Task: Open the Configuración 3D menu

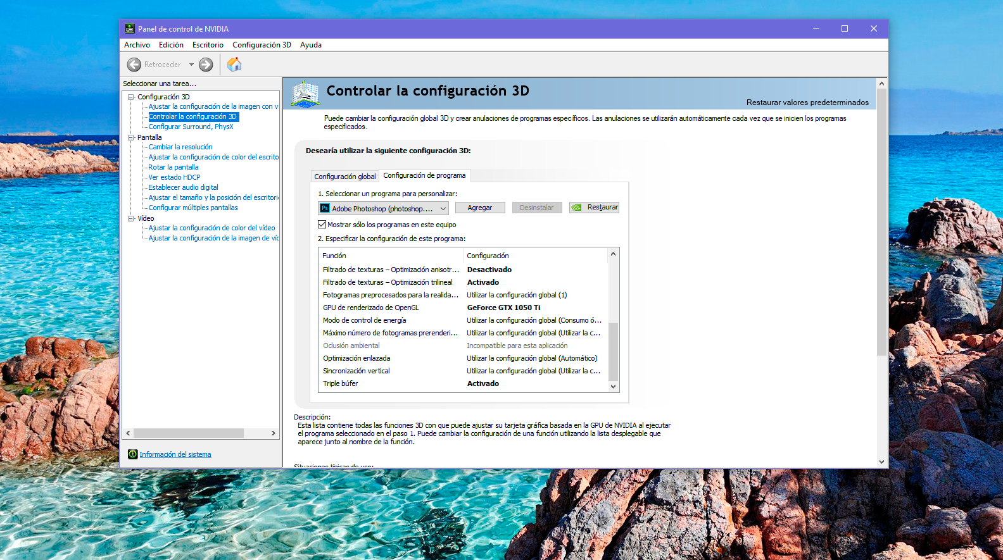Action: point(262,45)
